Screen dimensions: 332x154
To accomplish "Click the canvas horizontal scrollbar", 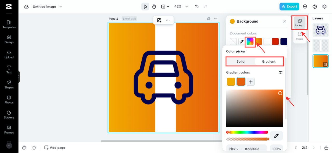I will pos(161,141).
